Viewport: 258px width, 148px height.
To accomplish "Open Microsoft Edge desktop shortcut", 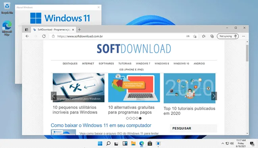I will 7,28.
